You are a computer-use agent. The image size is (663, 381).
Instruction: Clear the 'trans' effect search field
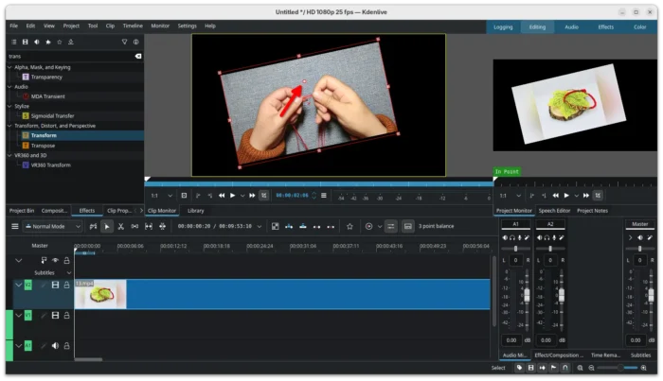coord(138,57)
